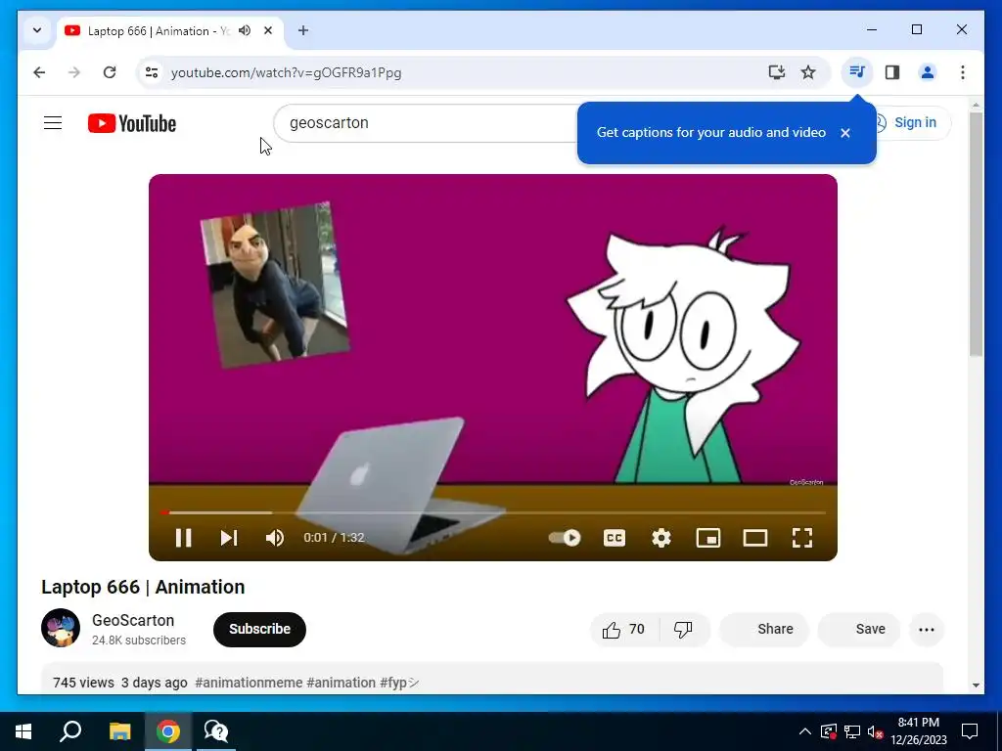The width and height of the screenshot is (1002, 751).
Task: Open taskbar search
Action: pyautogui.click(x=70, y=731)
